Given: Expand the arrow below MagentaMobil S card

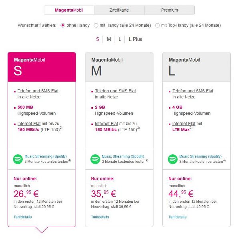Looking at the screenshot, I should (42, 230).
